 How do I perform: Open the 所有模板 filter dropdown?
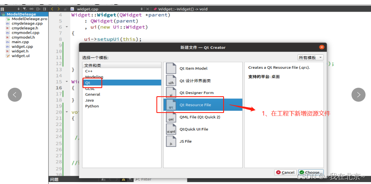click(x=311, y=58)
